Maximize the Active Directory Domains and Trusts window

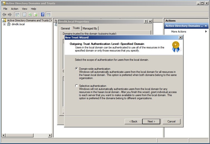202,3
